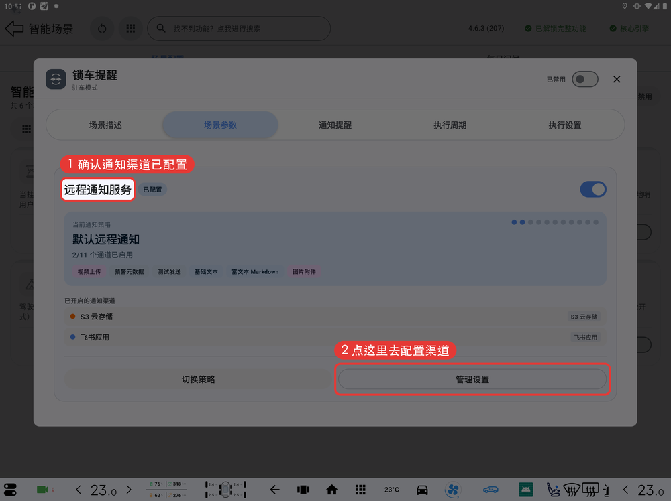
Task: Click the dual-toggle icon in bottom bar
Action: [x=10, y=490]
